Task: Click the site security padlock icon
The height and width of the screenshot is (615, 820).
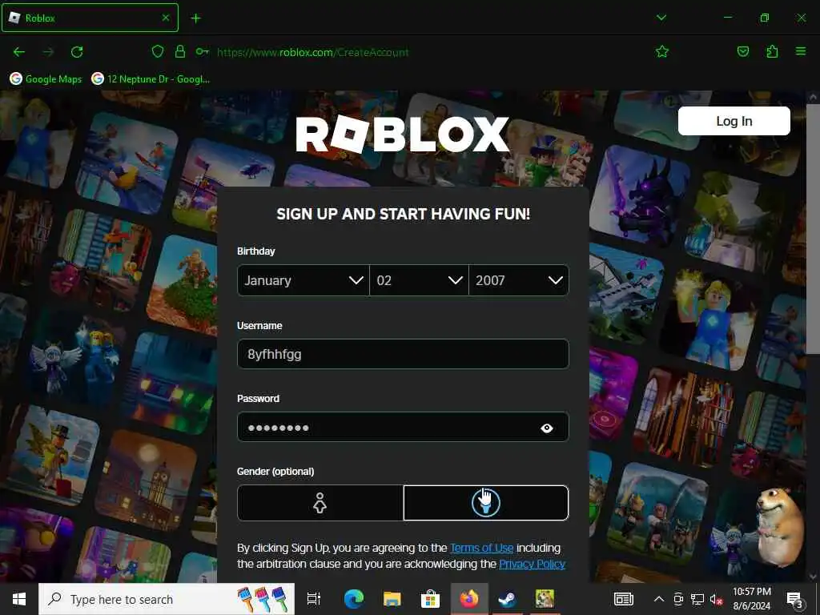Action: click(x=180, y=51)
